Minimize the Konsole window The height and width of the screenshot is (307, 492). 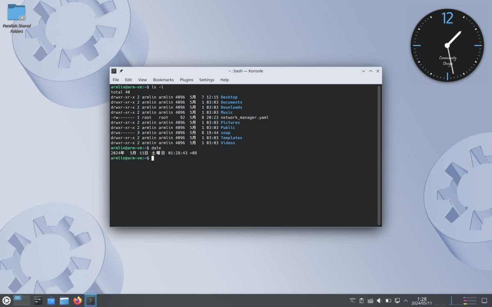363,71
